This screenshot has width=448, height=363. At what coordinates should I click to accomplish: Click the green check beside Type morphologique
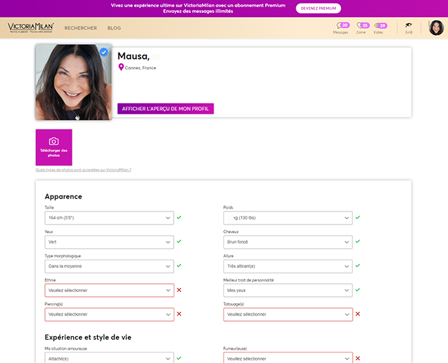point(179,266)
